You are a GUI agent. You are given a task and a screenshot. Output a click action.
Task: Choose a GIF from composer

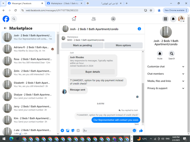(78, 131)
